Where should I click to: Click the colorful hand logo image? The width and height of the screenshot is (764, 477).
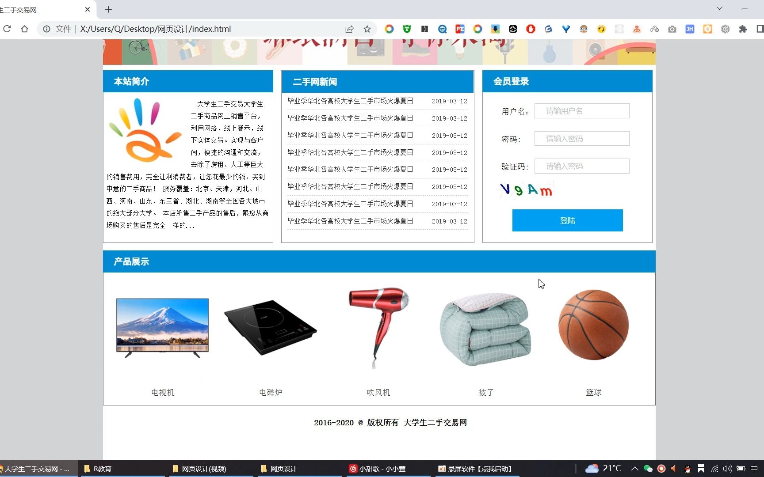click(145, 130)
